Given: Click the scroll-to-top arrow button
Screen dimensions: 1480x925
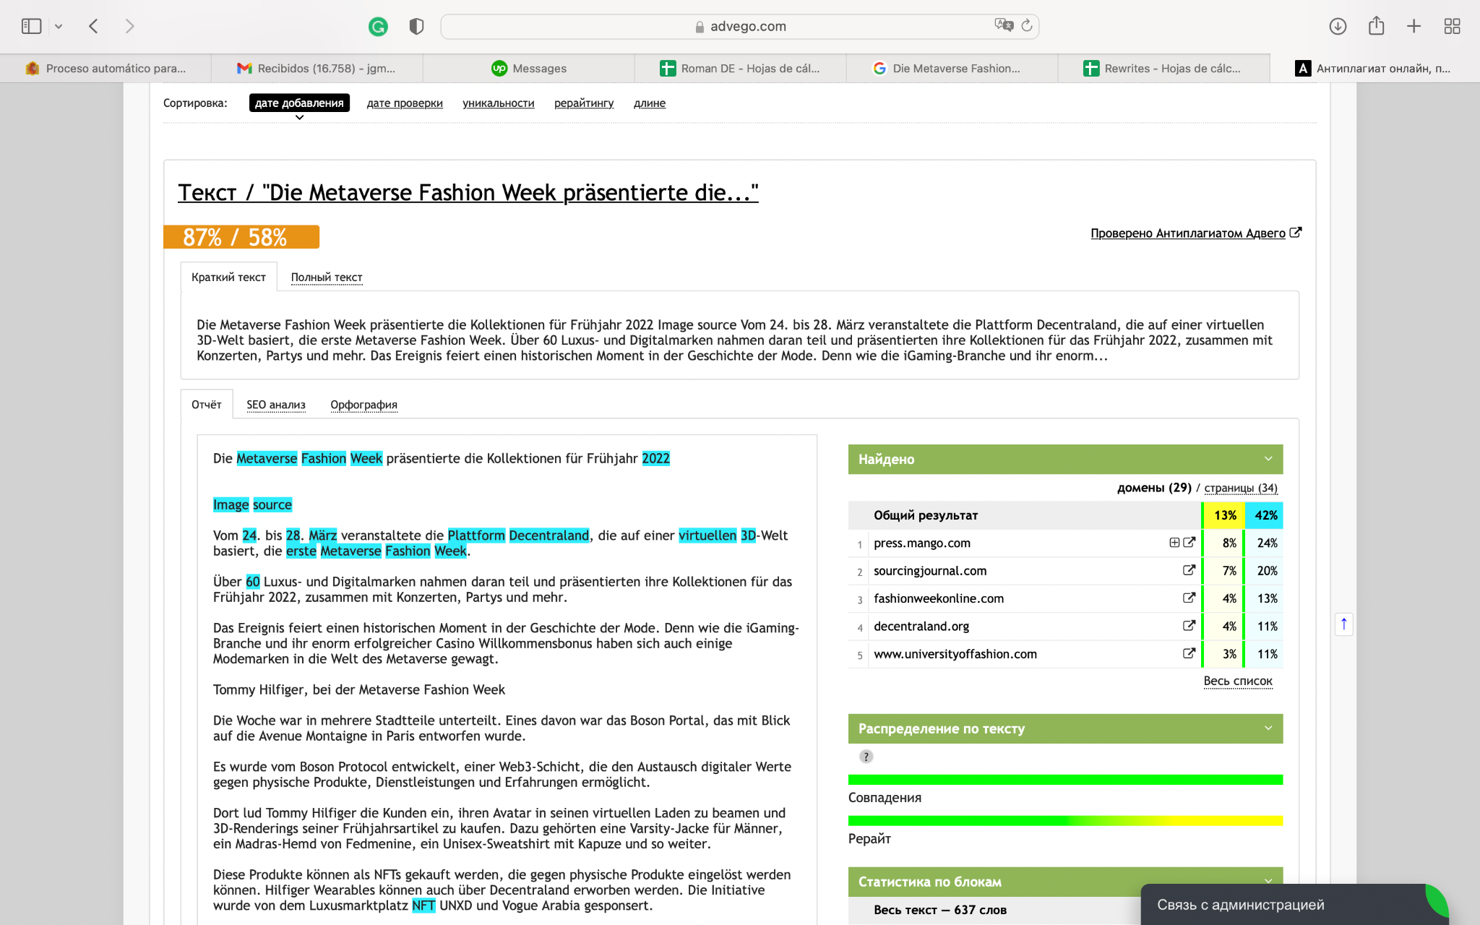Looking at the screenshot, I should 1343,624.
